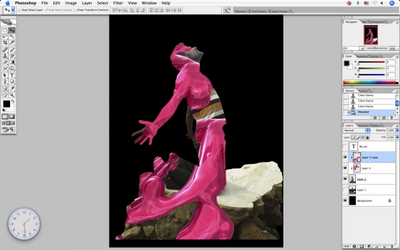Select the Path Selection arrow tool
The image size is (400, 250).
coord(5,75)
